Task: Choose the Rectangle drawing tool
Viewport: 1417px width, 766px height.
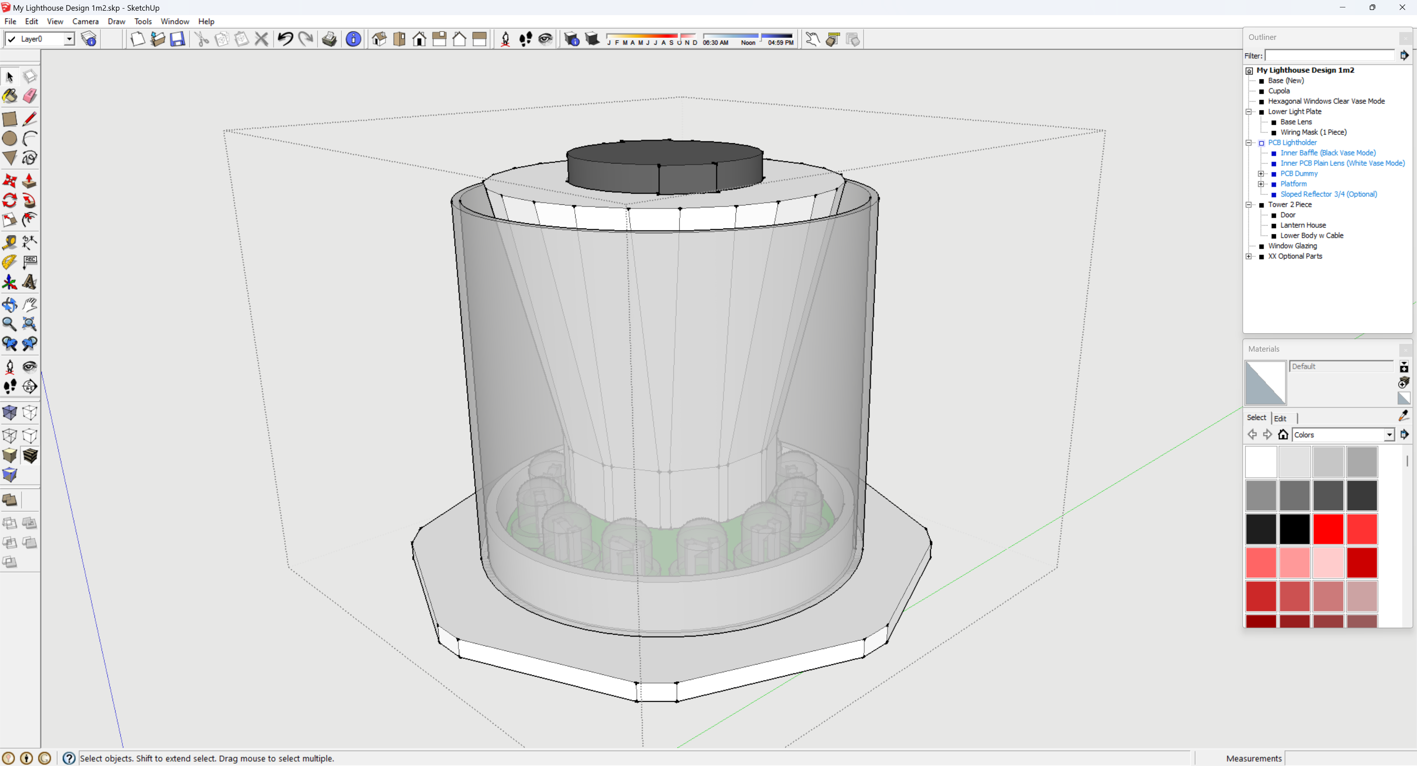Action: pos(9,119)
